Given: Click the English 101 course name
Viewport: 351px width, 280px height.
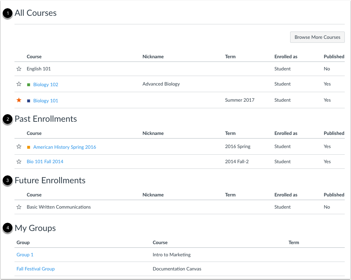Looking at the screenshot, I should (x=39, y=69).
